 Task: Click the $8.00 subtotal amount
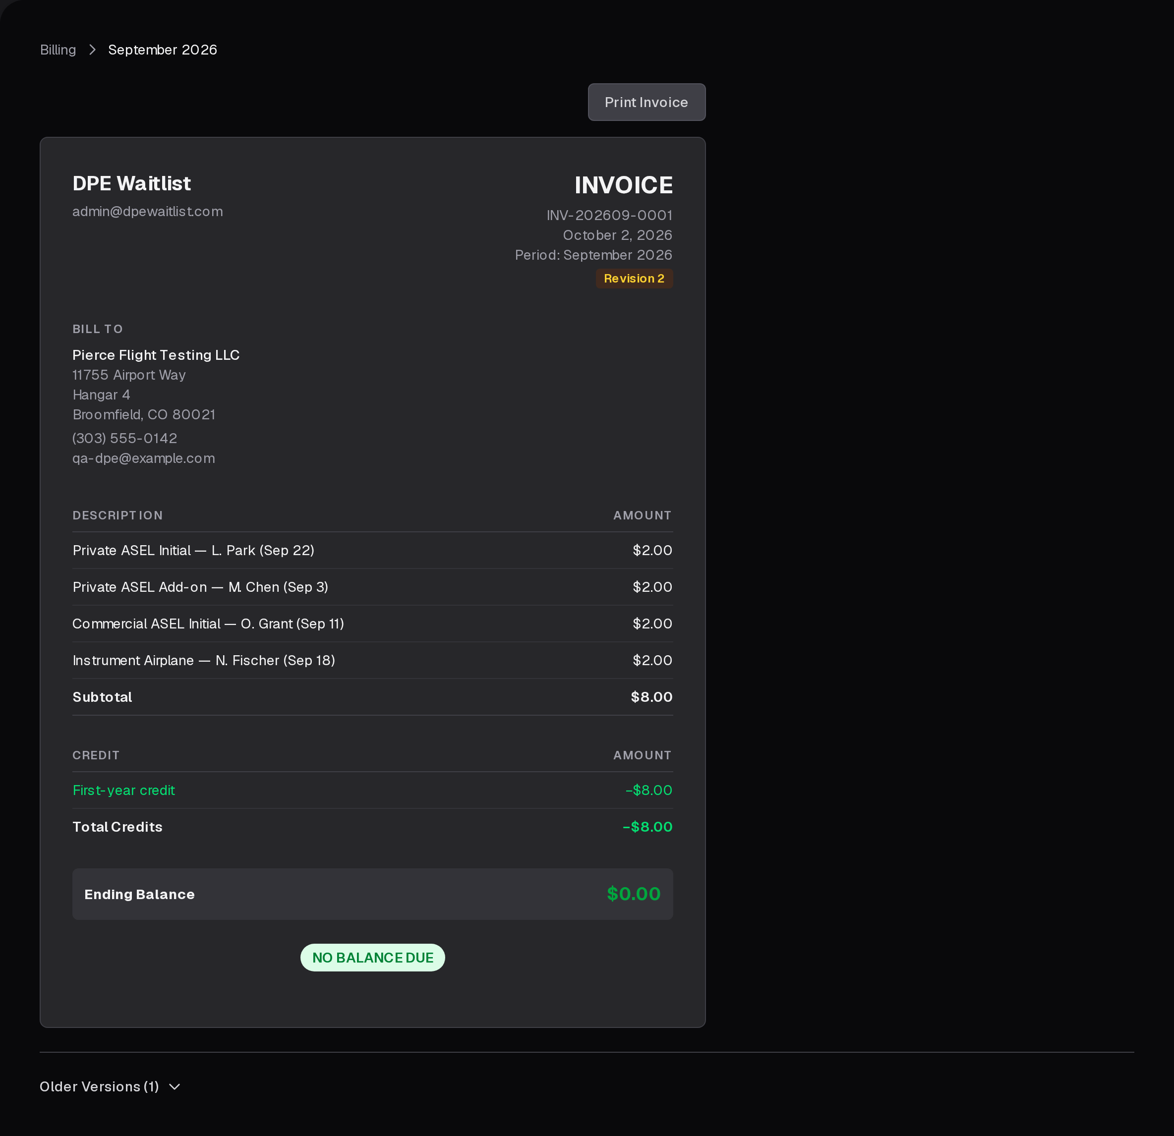[x=651, y=697]
